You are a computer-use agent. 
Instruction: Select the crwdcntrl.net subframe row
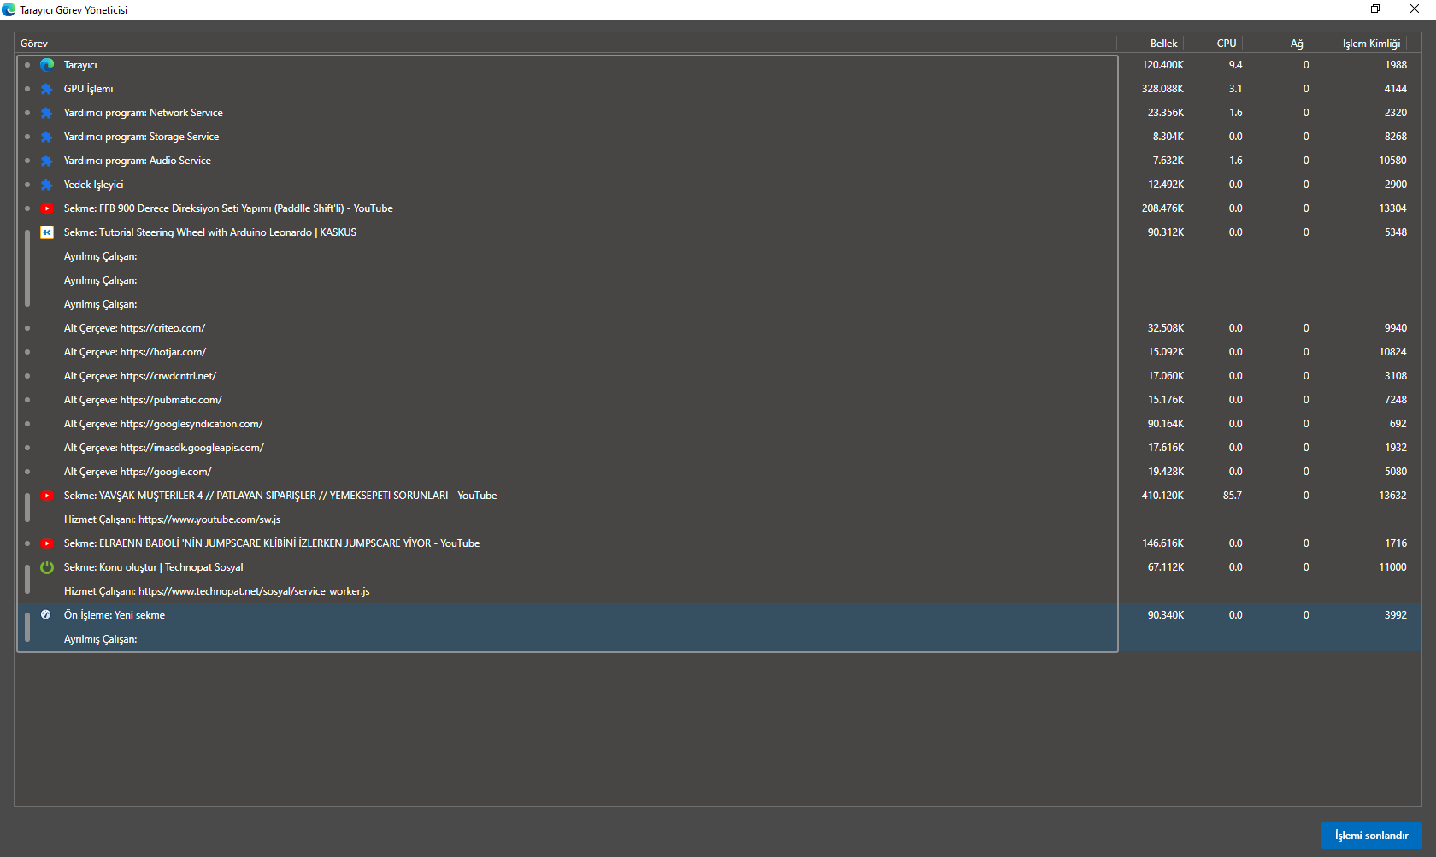click(x=718, y=376)
